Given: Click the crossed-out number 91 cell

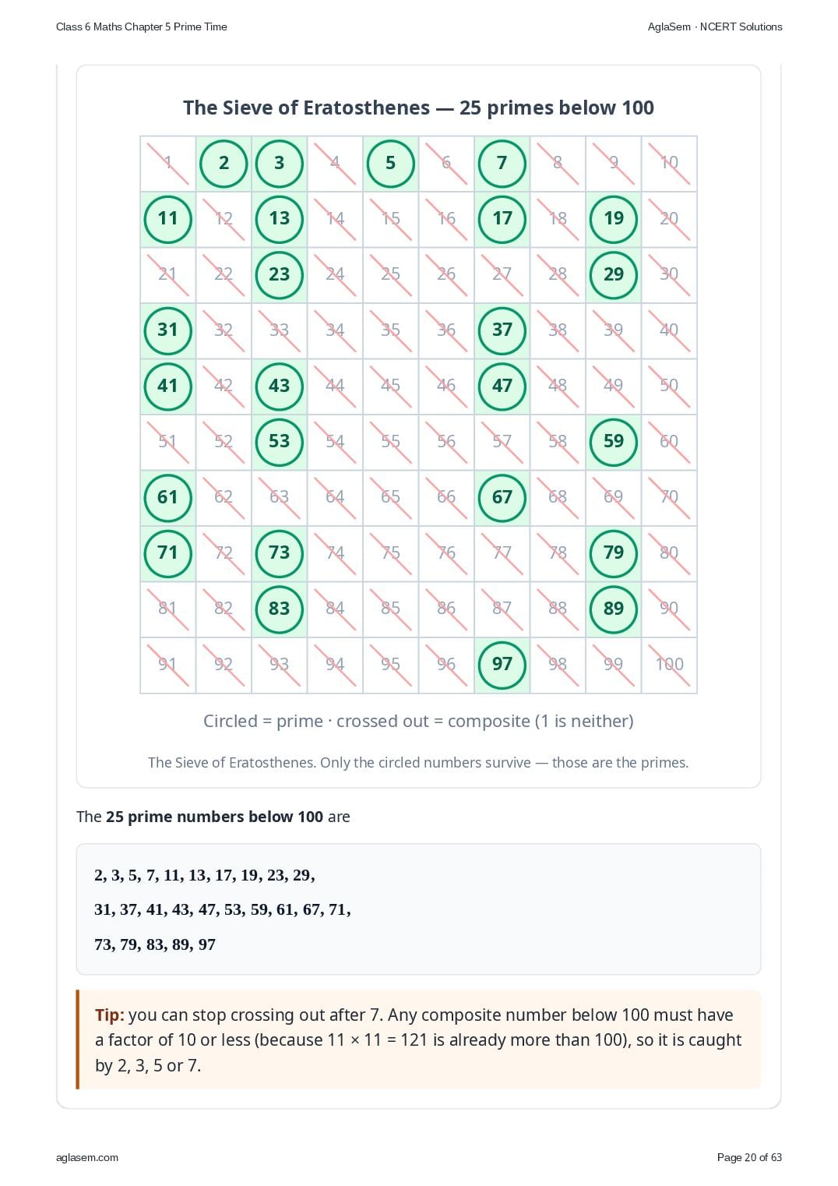Looking at the screenshot, I should coord(167,665).
